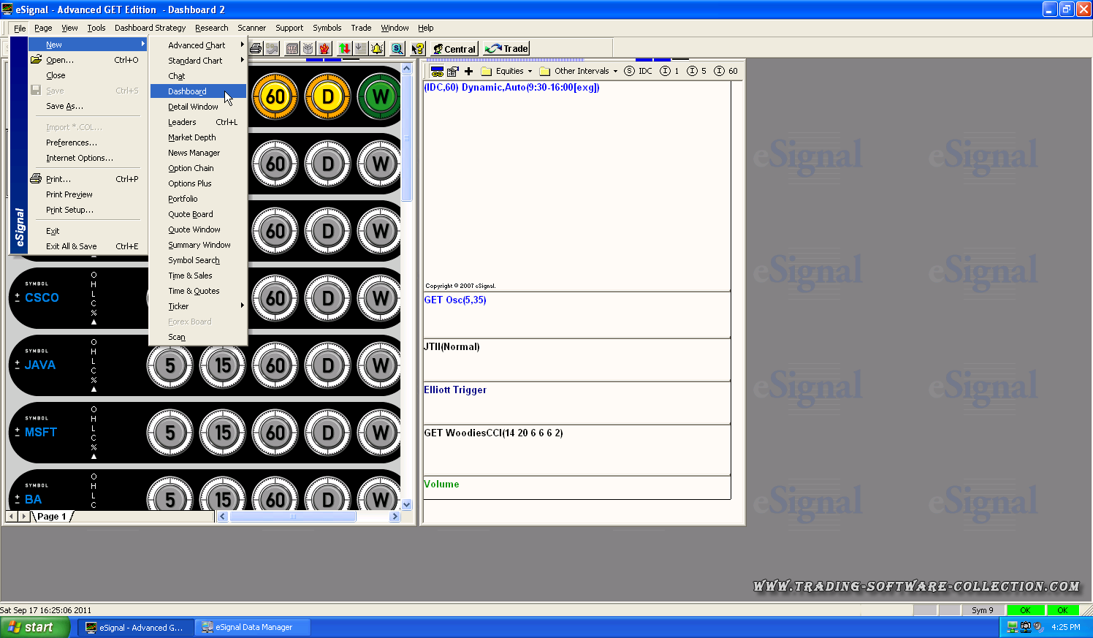1093x638 pixels.
Task: Click the Central button
Action: pyautogui.click(x=454, y=49)
